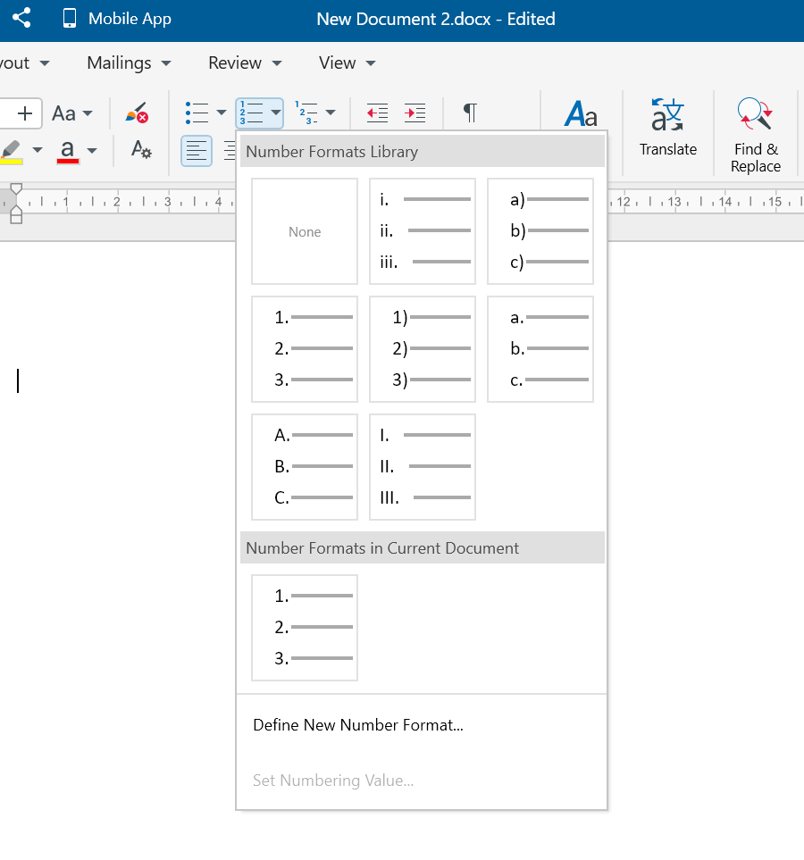The image size is (804, 860).
Task: Click the decrease indent icon
Action: (x=377, y=113)
